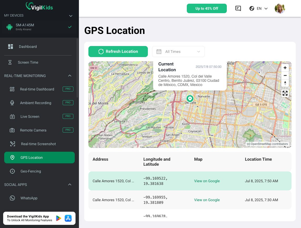The height and width of the screenshot is (228, 301).
Task: Open View on Google link for 7:50 AM
Action: [207, 181]
